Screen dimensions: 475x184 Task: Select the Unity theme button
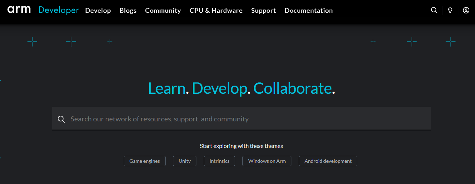pos(185,161)
